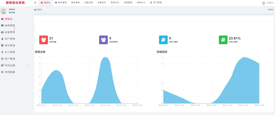Select the 设备管理 top tab
Screen dimensions: 275x115
click(x=128, y=3)
